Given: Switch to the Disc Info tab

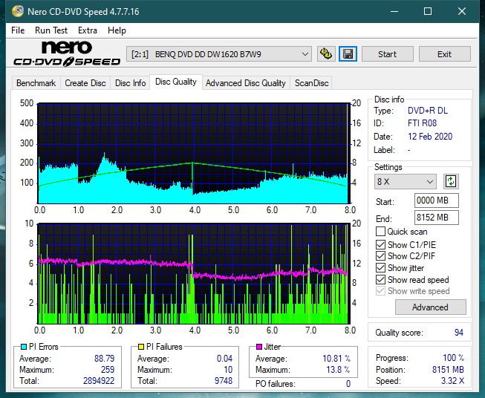Looking at the screenshot, I should 130,83.
